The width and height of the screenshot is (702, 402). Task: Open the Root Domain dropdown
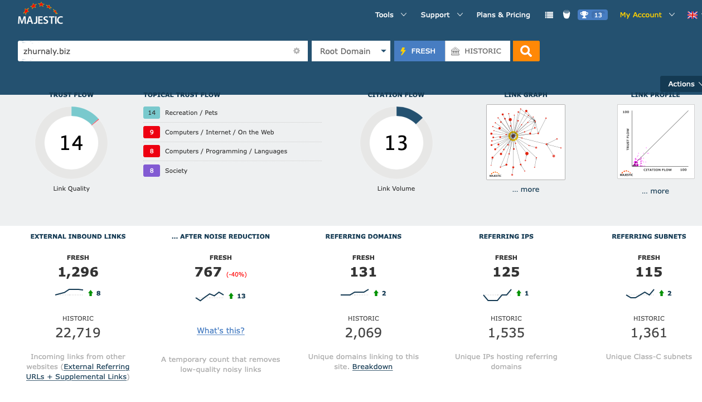click(351, 51)
